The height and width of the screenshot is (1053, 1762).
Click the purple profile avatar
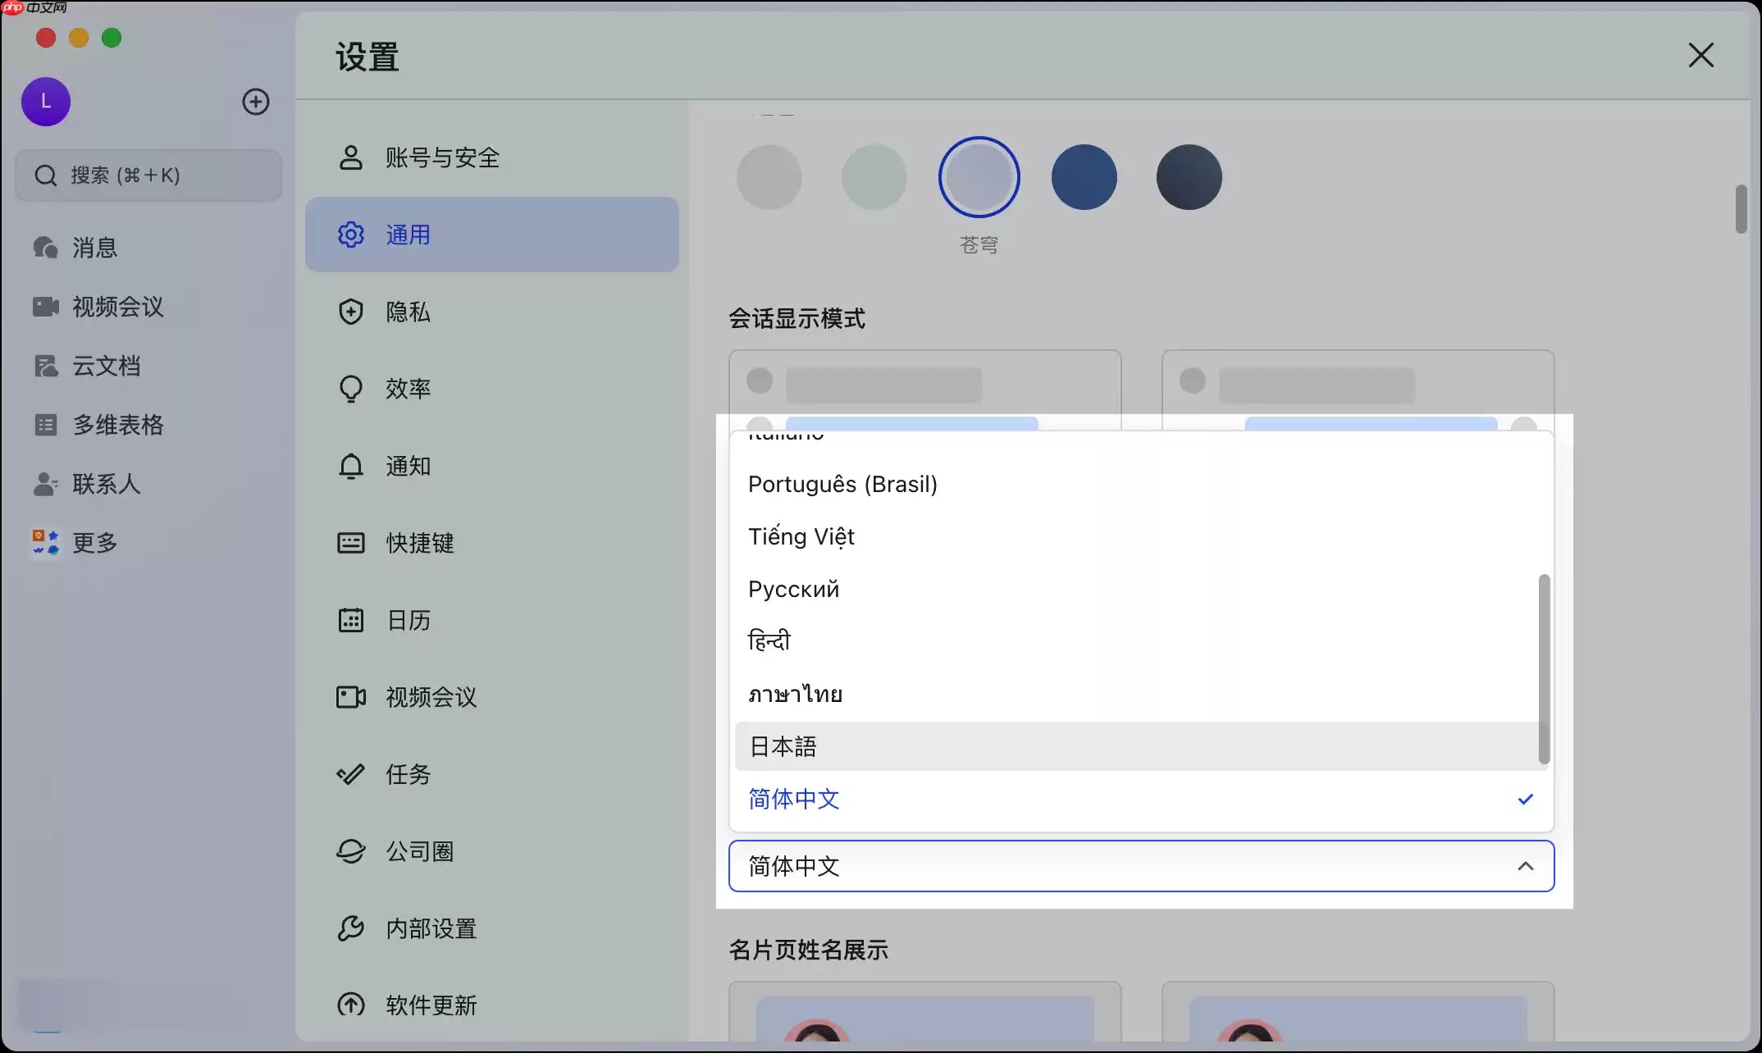(x=45, y=102)
